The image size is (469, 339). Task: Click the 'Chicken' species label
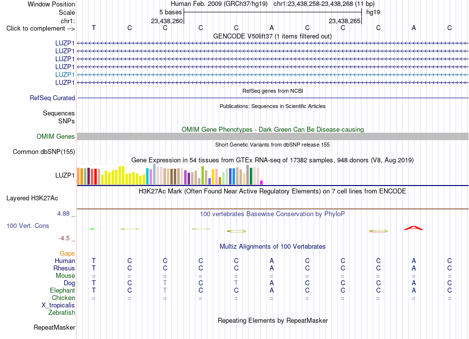point(63,298)
